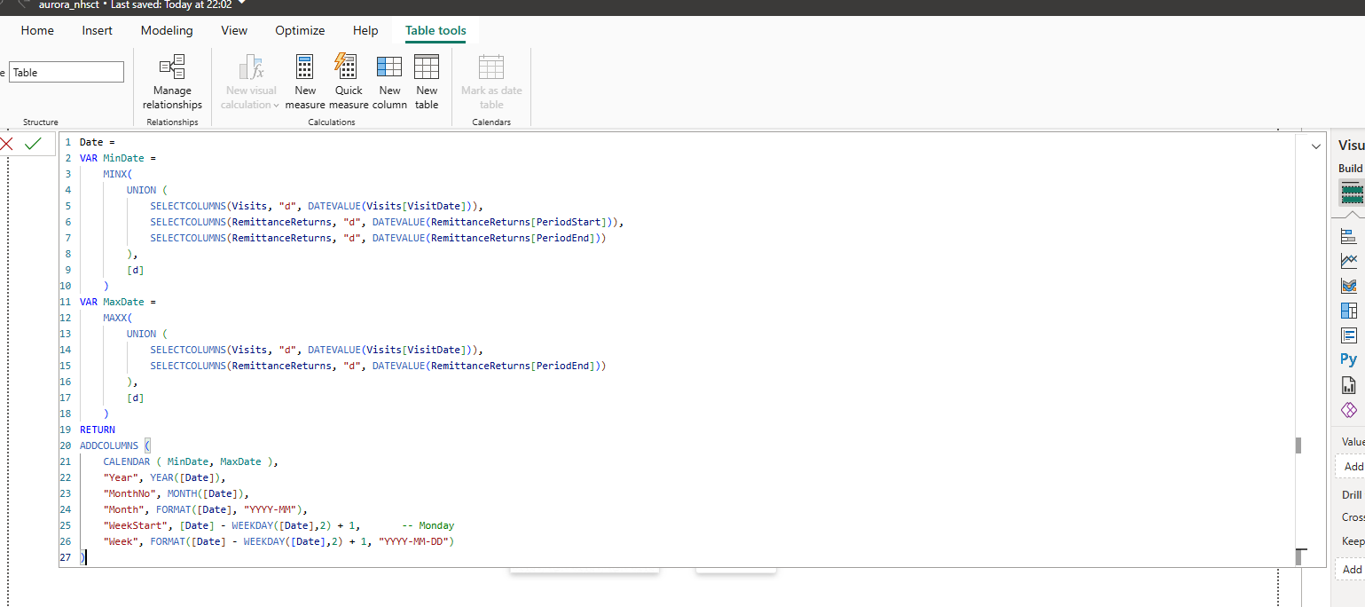Image resolution: width=1365 pixels, height=607 pixels.
Task: Click the table Name input field
Action: click(67, 73)
